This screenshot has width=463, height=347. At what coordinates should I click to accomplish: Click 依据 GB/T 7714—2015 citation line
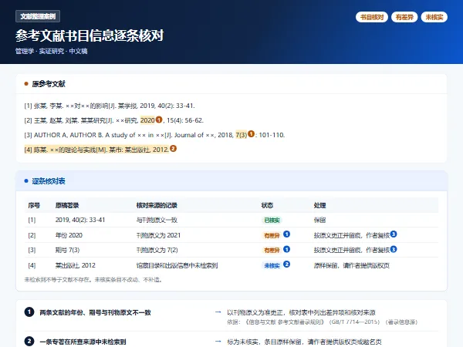point(322,322)
